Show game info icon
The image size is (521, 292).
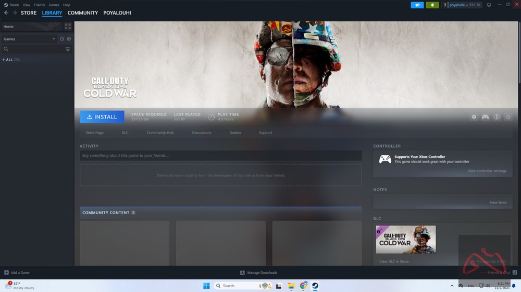click(x=497, y=117)
